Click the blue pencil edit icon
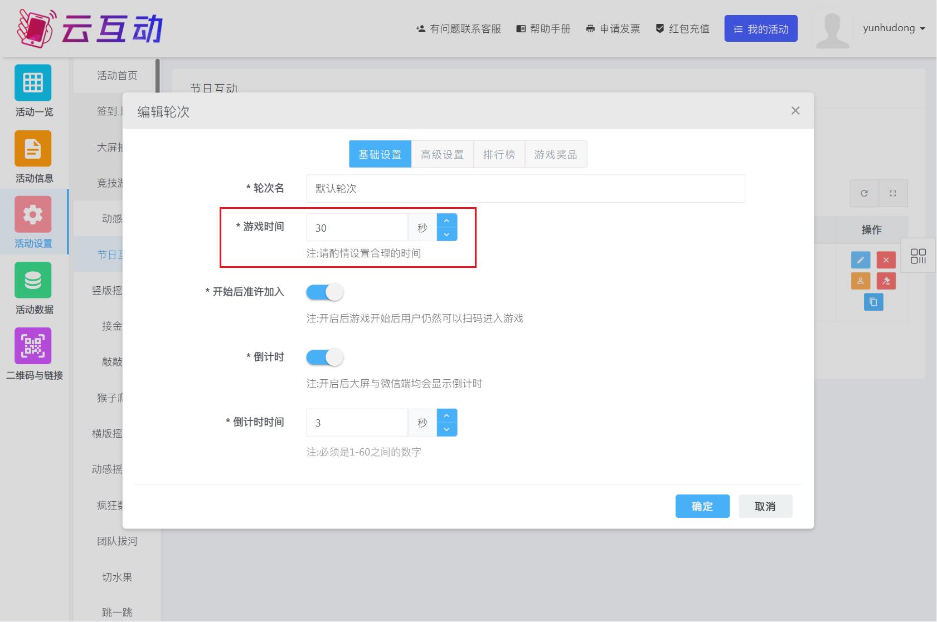This screenshot has width=937, height=622. (860, 260)
